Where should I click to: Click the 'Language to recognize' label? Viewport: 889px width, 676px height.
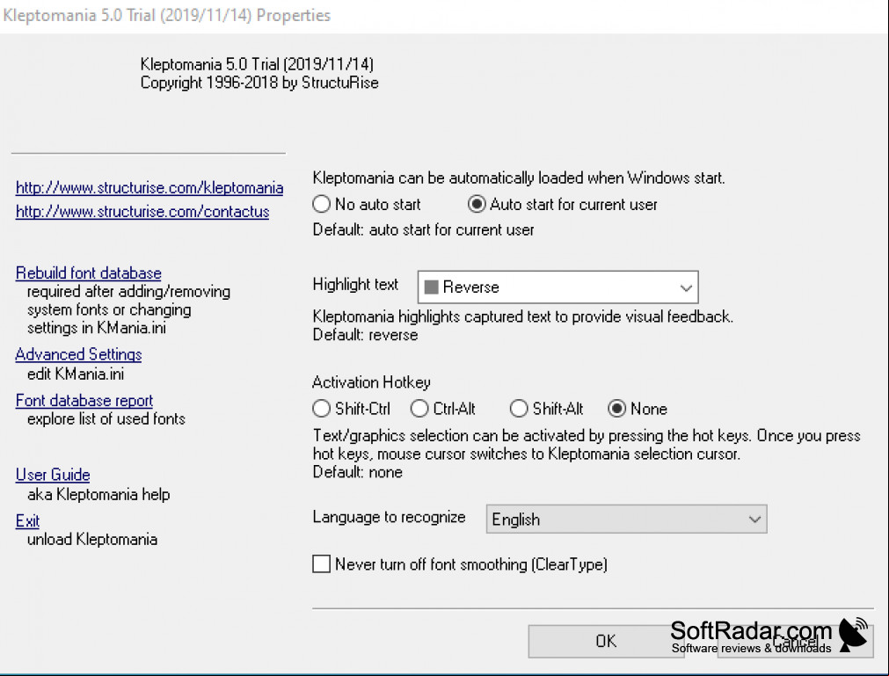pyautogui.click(x=389, y=517)
